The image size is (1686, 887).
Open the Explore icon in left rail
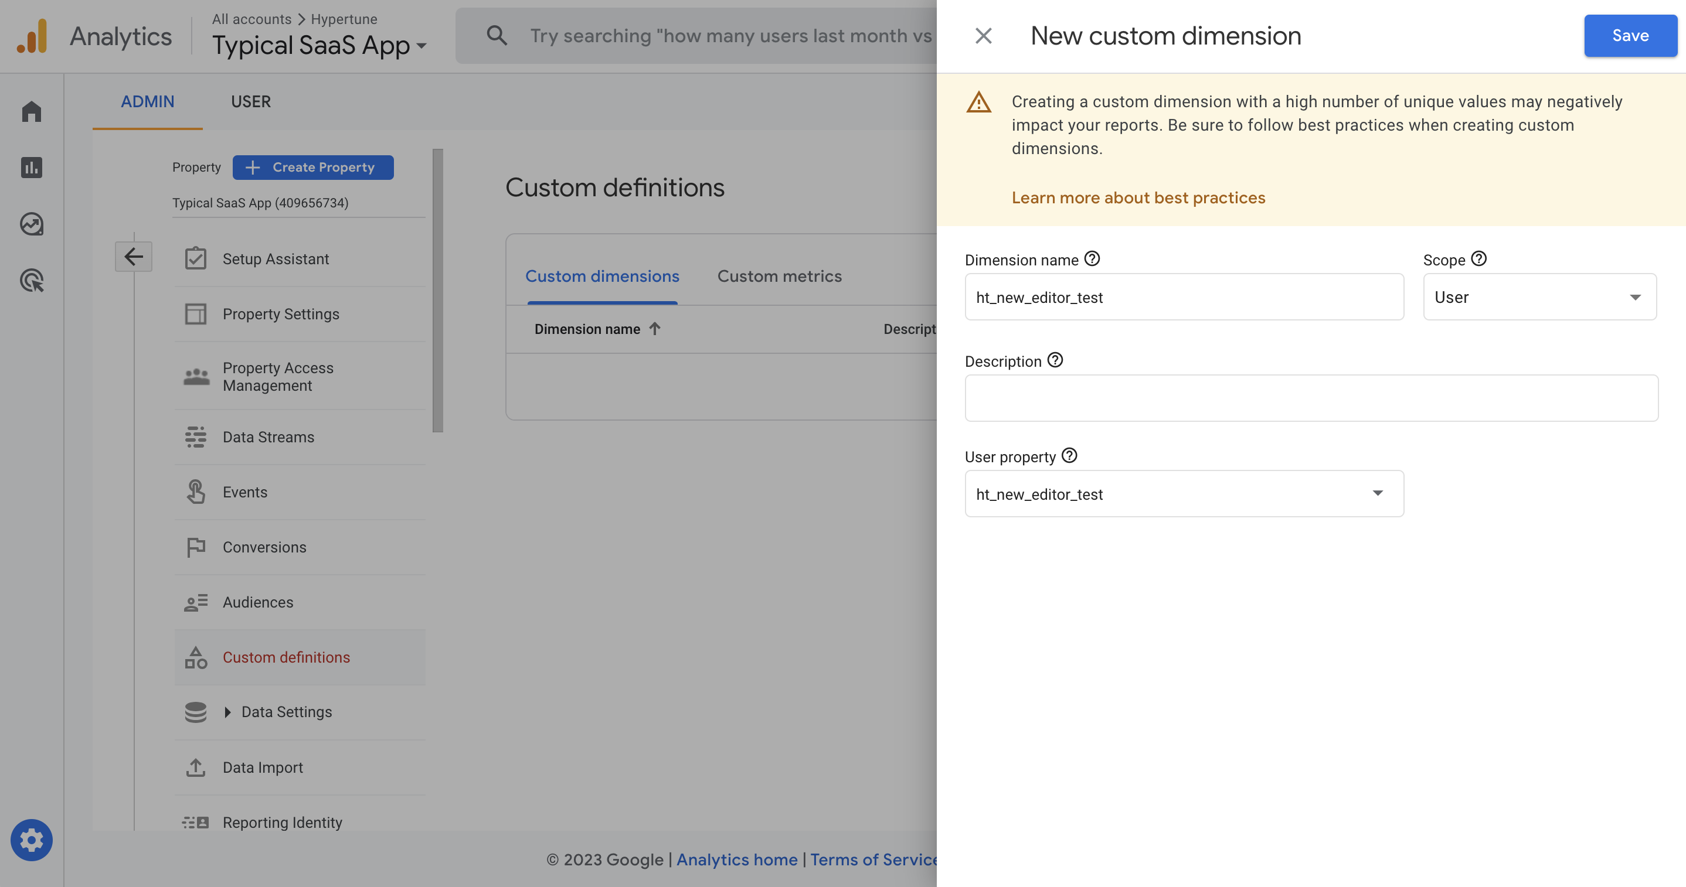tap(32, 224)
